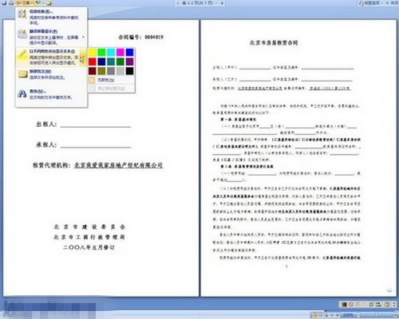Select the black highlight swatch

129,71
